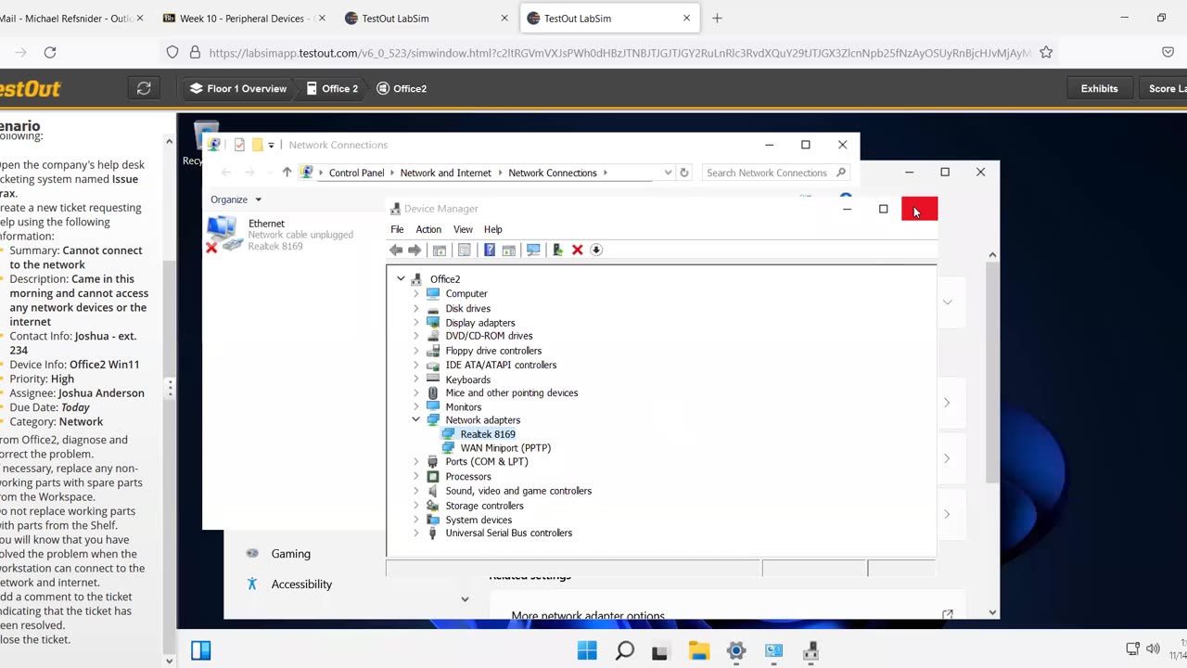Select the Floppy drive controllers item
This screenshot has height=668, width=1187.
click(493, 351)
